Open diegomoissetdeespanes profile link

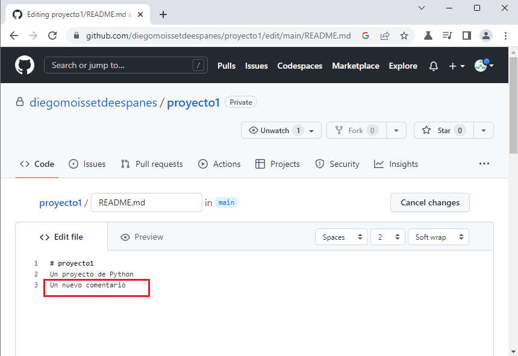point(93,103)
